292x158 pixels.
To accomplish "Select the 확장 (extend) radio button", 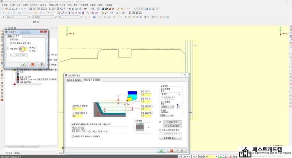I will point(31,47).
